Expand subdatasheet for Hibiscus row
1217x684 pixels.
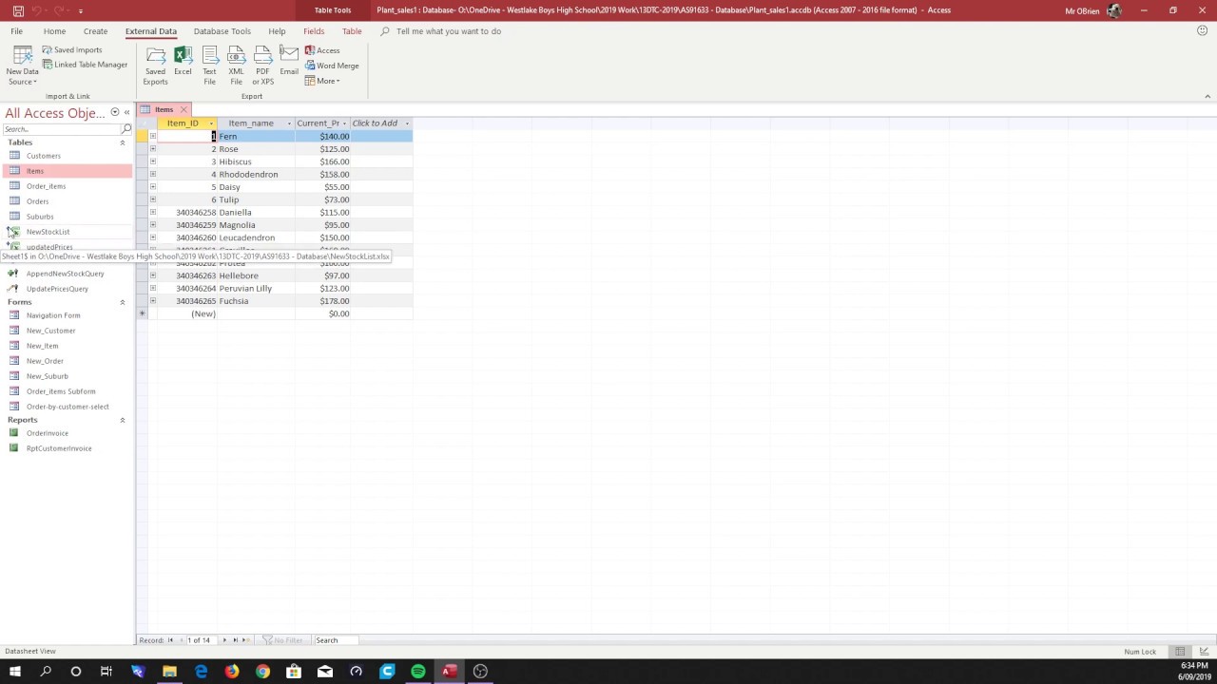[x=152, y=161]
